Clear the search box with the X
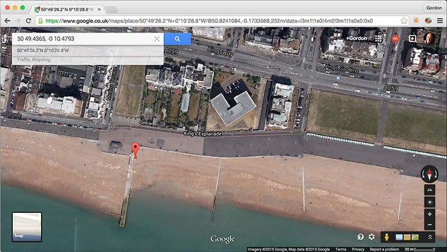 tap(156, 39)
